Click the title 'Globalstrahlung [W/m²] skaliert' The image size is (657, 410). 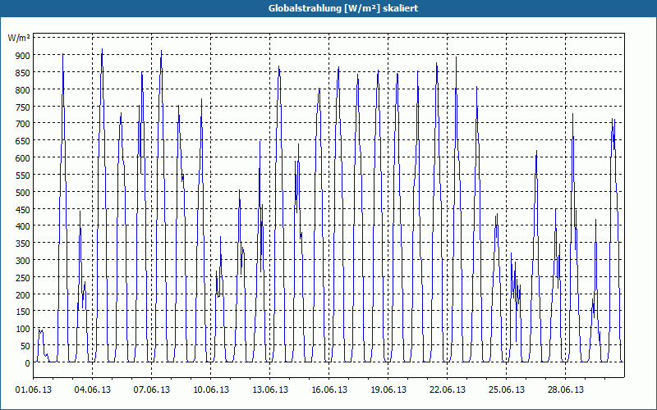tap(343, 8)
